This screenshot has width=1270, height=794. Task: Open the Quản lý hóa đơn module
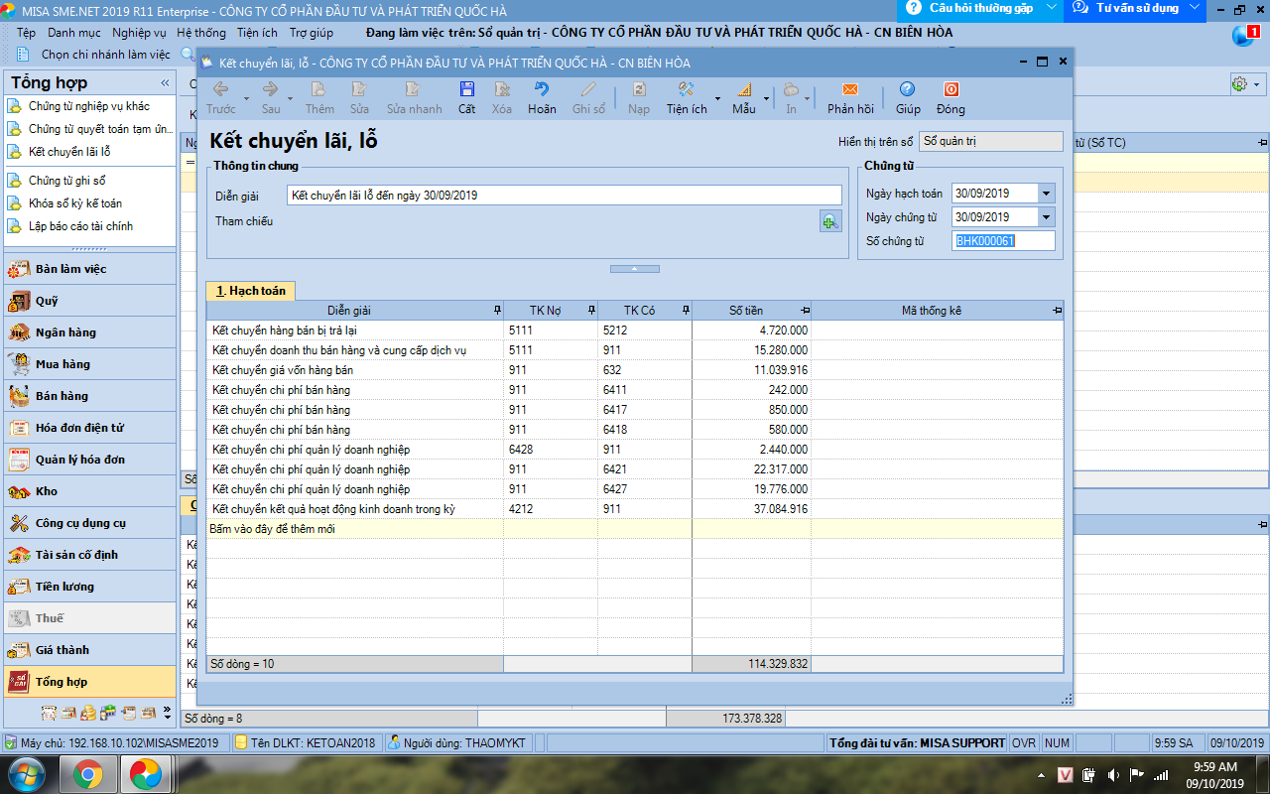coord(89,460)
